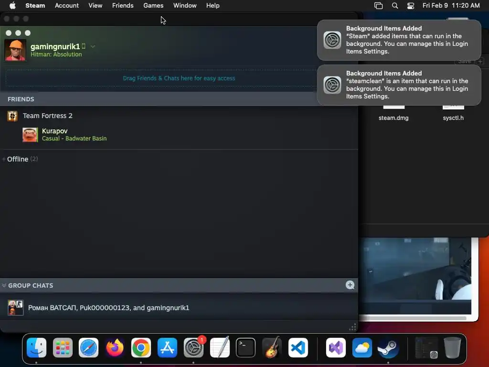Open TextEdit from the Dock
Image resolution: width=489 pixels, height=367 pixels.
(220, 348)
